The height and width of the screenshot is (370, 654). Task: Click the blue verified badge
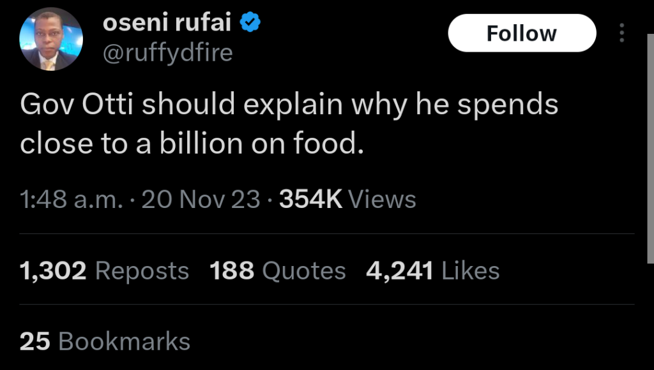tap(250, 23)
